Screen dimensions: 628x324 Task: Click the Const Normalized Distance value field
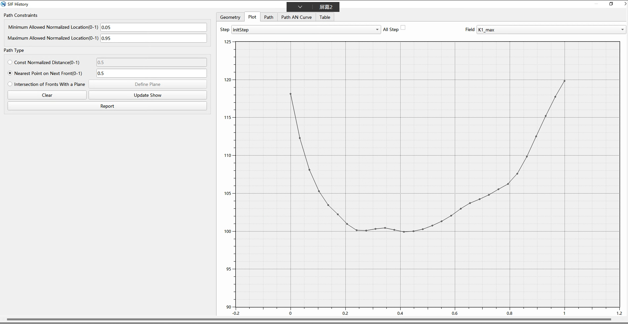(152, 62)
